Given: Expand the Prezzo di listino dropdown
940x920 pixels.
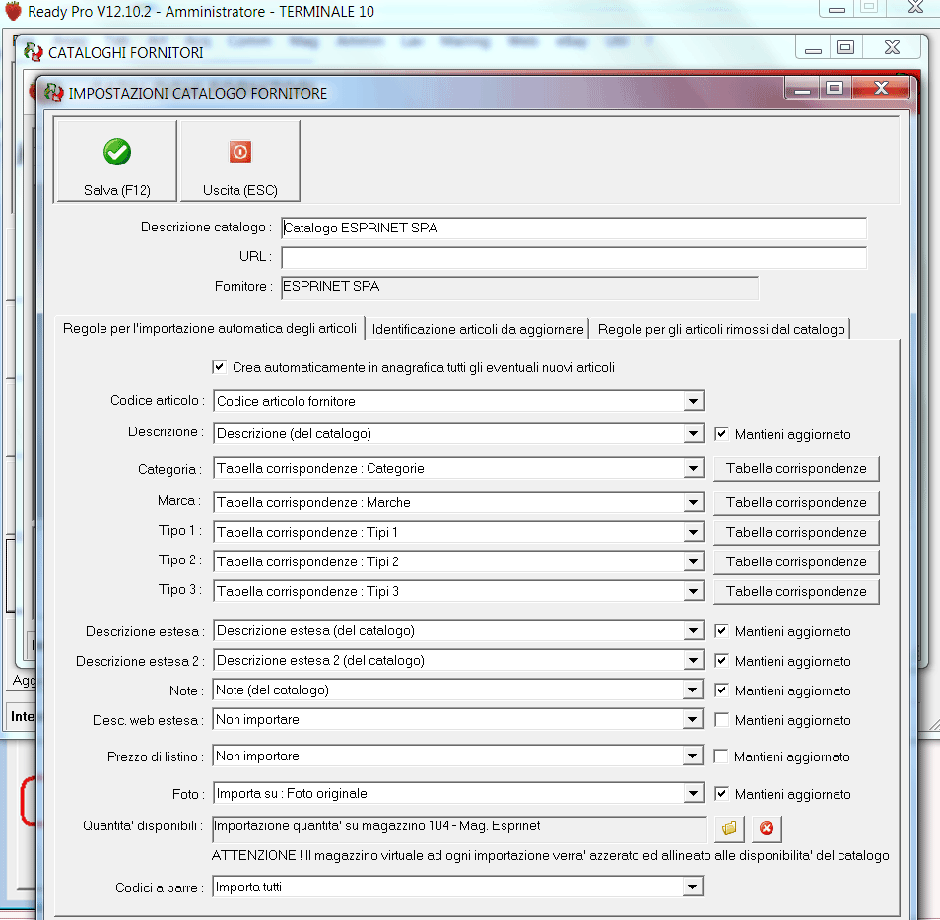Looking at the screenshot, I should [693, 756].
